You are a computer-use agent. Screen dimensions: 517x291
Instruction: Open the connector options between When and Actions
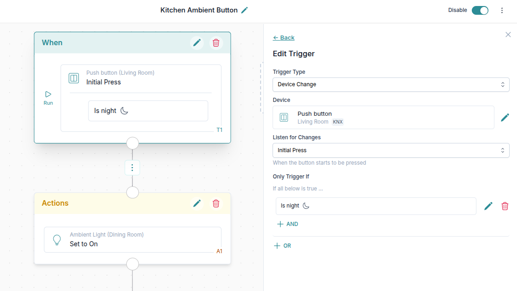[x=132, y=167]
